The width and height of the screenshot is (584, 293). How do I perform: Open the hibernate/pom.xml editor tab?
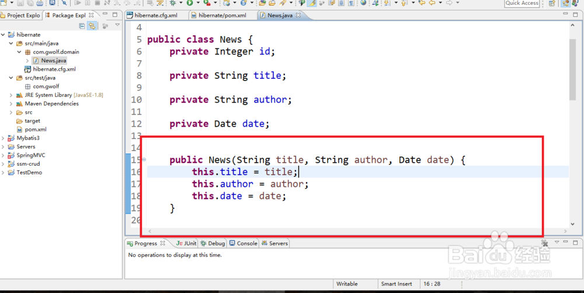click(x=218, y=15)
